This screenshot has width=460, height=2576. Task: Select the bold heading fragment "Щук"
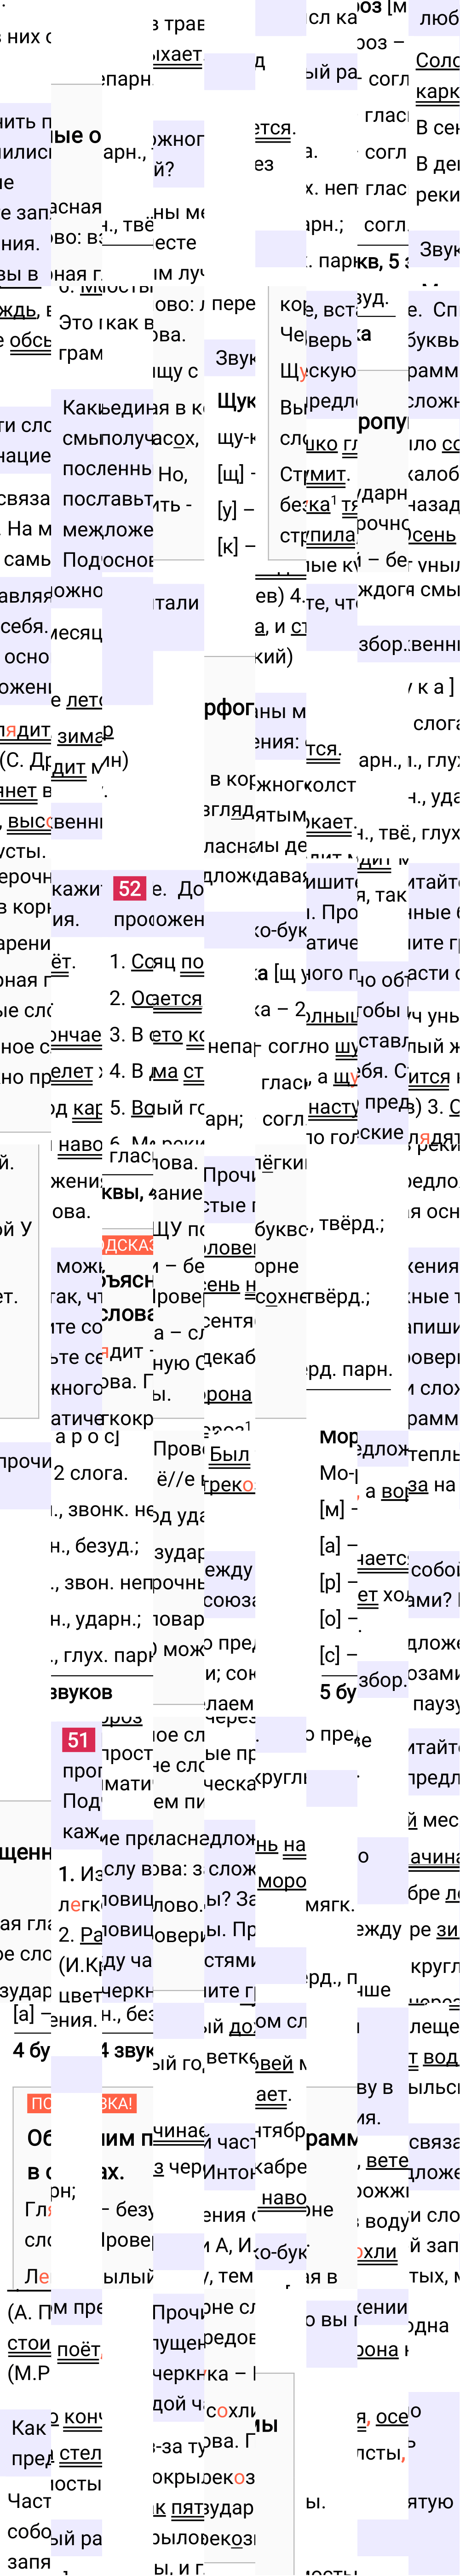[x=236, y=401]
